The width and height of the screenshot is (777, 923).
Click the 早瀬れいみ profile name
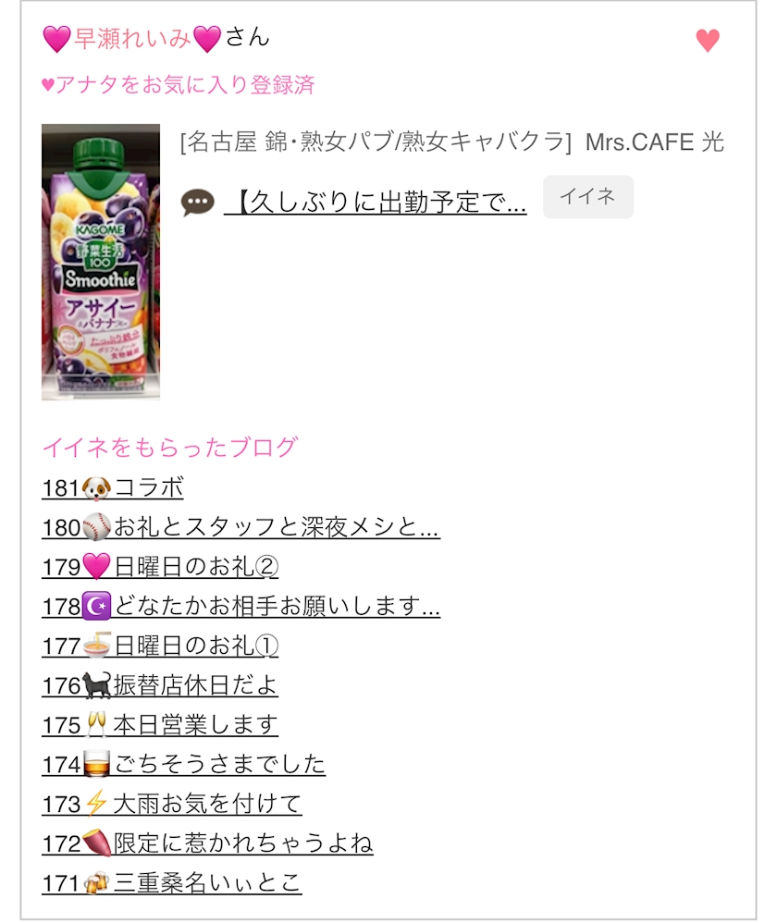pyautogui.click(x=132, y=39)
